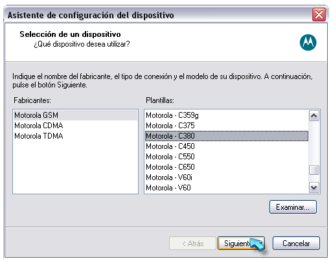Click the disabled Atrás button
Image resolution: width=331 pixels, height=261 pixels.
coord(192,244)
